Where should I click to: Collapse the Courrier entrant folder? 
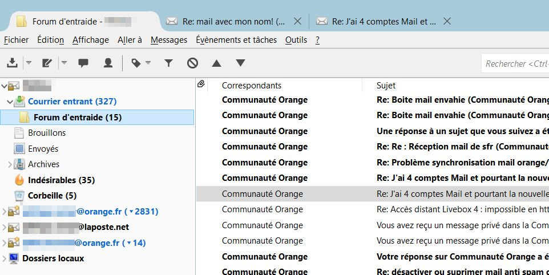pyautogui.click(x=9, y=102)
